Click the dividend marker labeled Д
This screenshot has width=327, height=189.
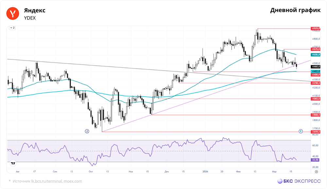coord(87,131)
